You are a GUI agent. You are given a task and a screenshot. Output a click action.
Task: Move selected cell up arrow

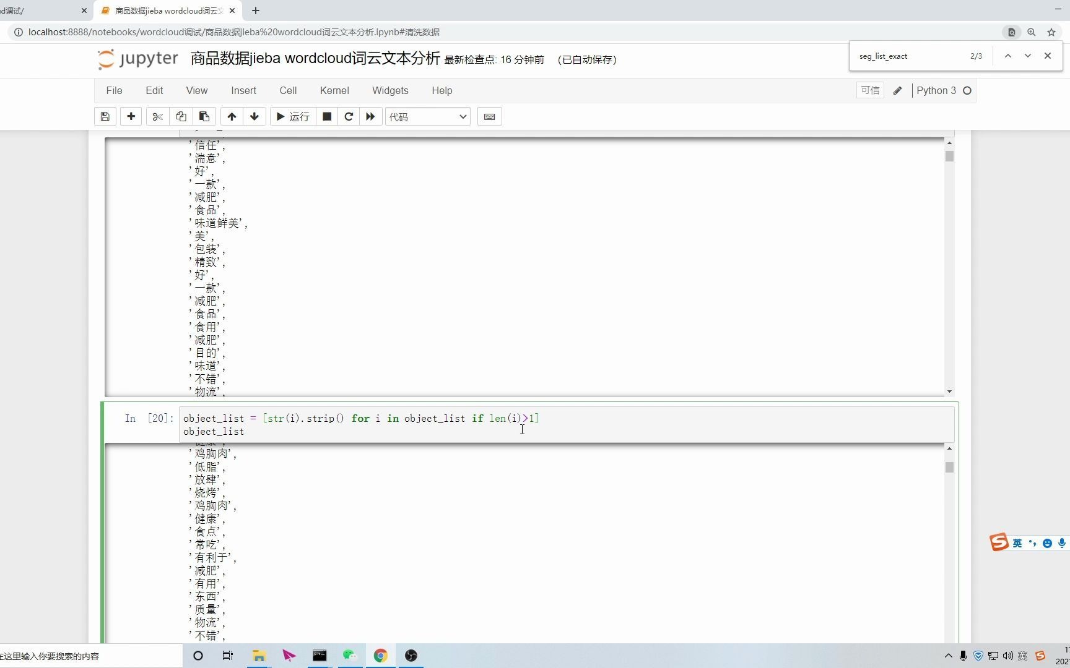tap(232, 117)
